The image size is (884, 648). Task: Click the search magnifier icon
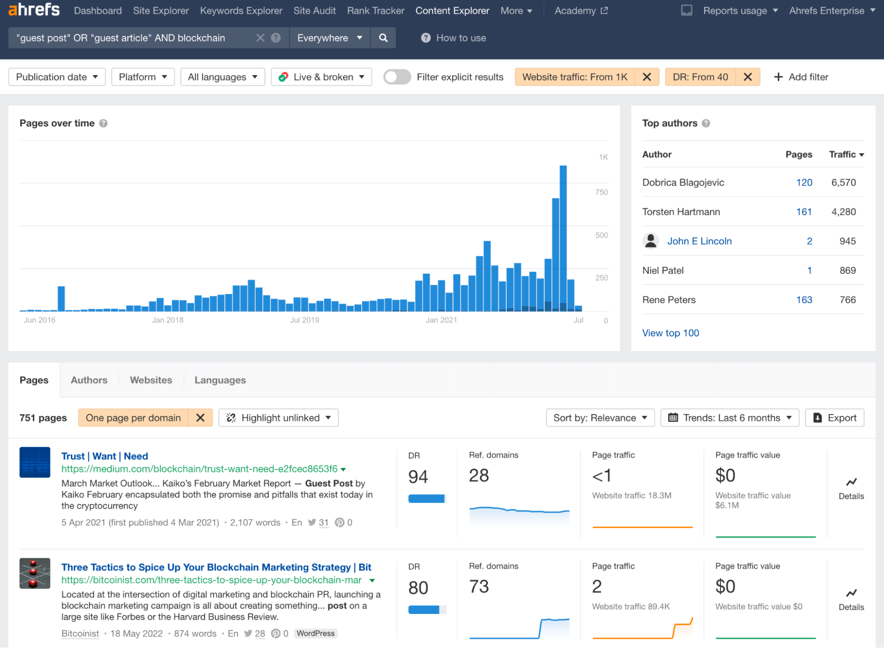pos(384,38)
